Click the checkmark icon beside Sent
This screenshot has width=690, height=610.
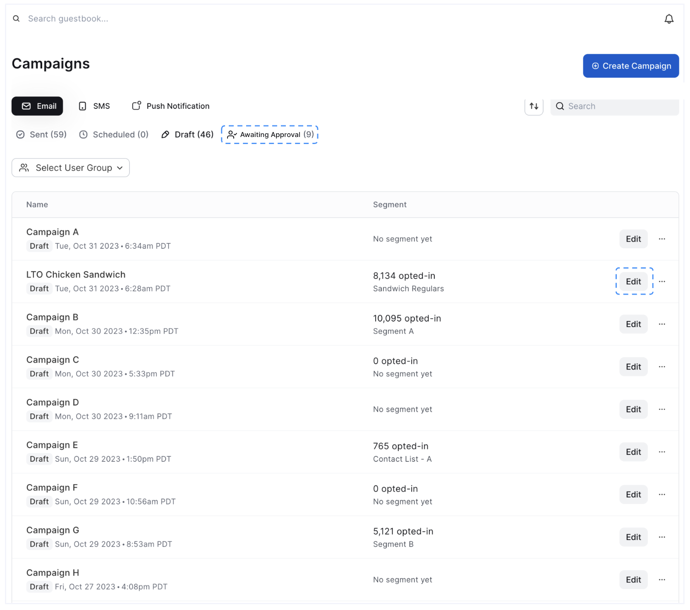[20, 135]
